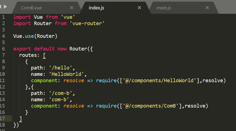
Task: Click line number 1 in gutter
Action: 4,17
